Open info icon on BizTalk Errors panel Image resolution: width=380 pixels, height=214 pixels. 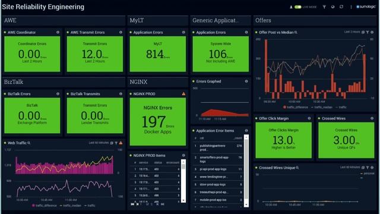[58, 94]
